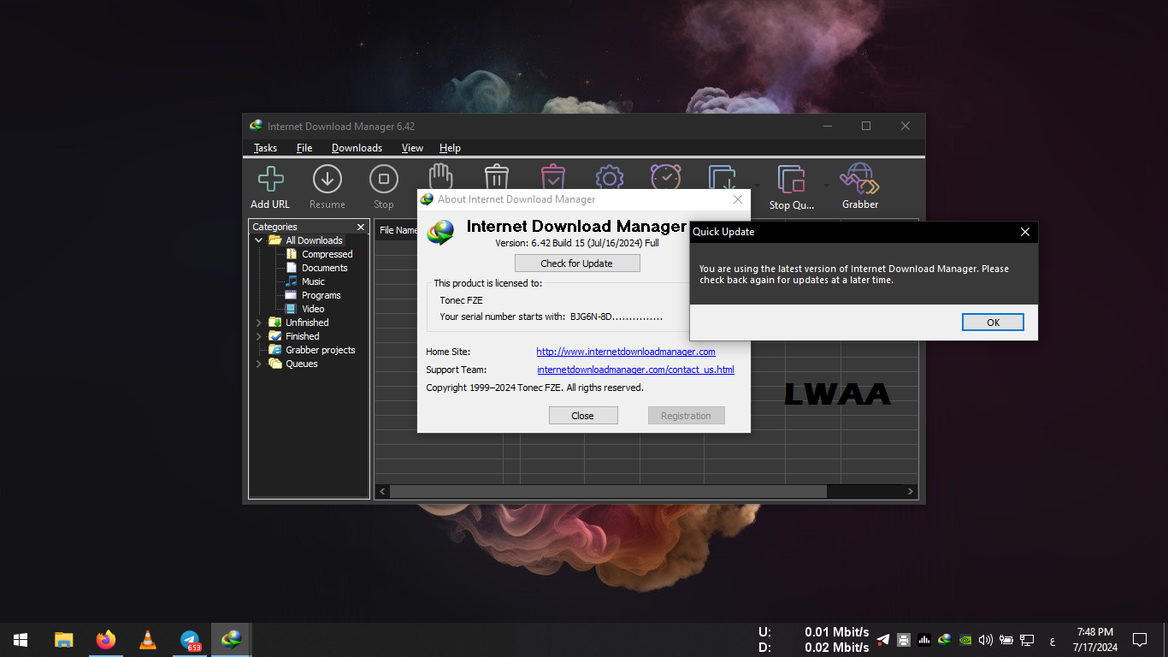Image resolution: width=1168 pixels, height=657 pixels.
Task: Click the Stop download toolbar icon
Action: [x=383, y=181]
